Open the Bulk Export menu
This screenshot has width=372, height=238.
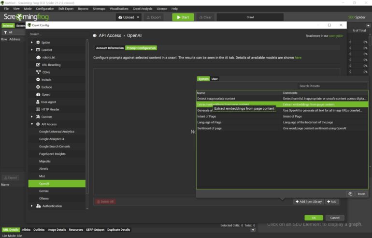[x=66, y=9]
